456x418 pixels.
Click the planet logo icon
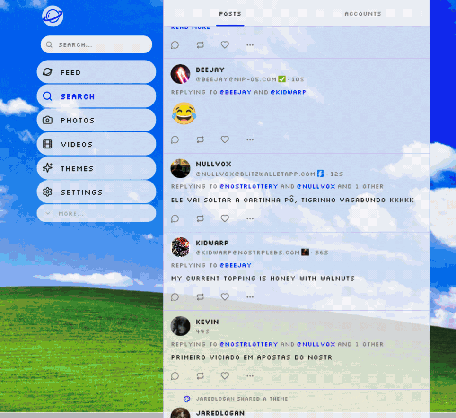coord(53,16)
